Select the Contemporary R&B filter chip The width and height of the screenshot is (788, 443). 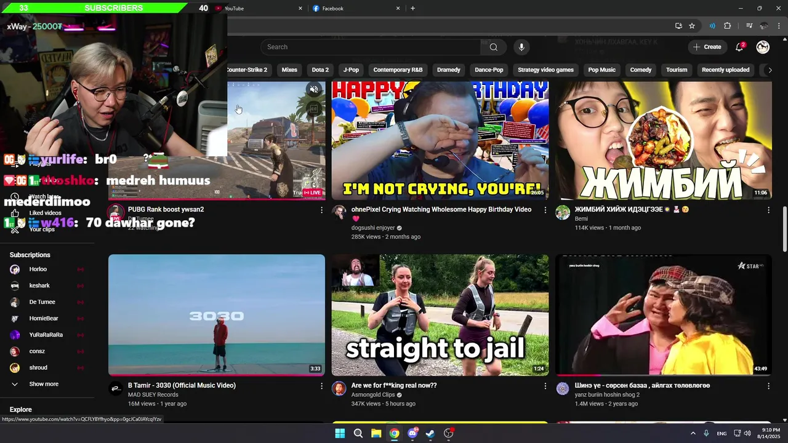click(x=398, y=70)
